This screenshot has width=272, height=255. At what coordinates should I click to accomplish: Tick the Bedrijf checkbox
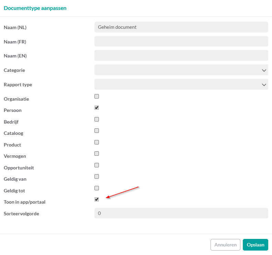click(97, 119)
